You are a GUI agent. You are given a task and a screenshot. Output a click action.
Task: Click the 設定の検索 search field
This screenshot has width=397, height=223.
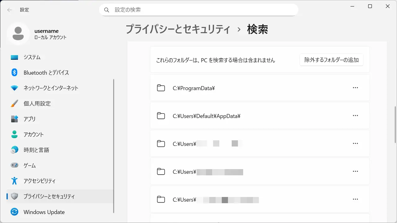click(198, 10)
